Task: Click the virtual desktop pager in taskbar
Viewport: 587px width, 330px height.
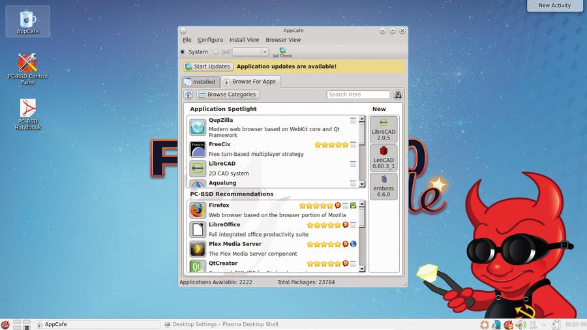Action: 22,324
